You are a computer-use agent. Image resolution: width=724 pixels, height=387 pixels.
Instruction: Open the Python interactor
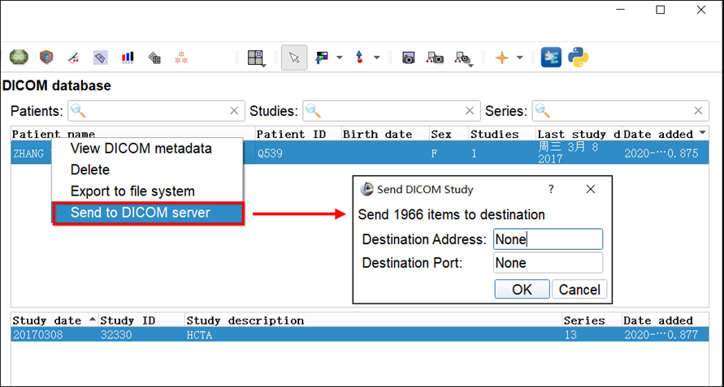[579, 58]
